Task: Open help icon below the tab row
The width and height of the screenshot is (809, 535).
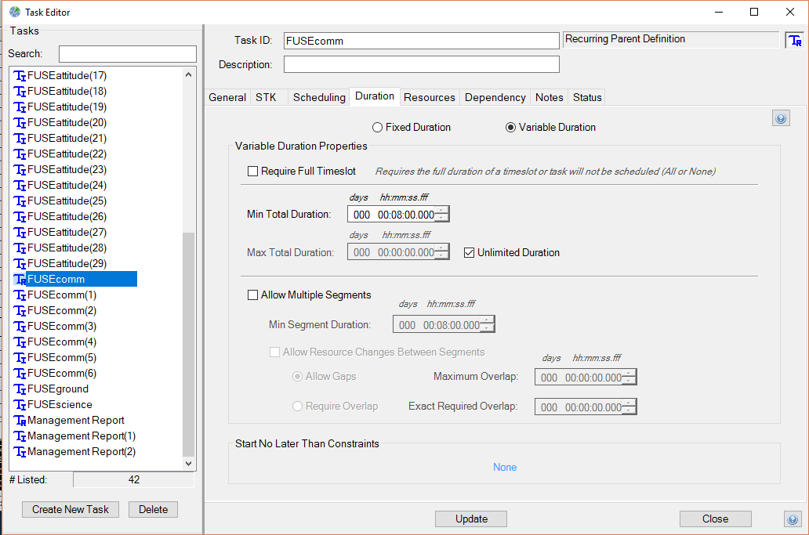Action: click(780, 118)
